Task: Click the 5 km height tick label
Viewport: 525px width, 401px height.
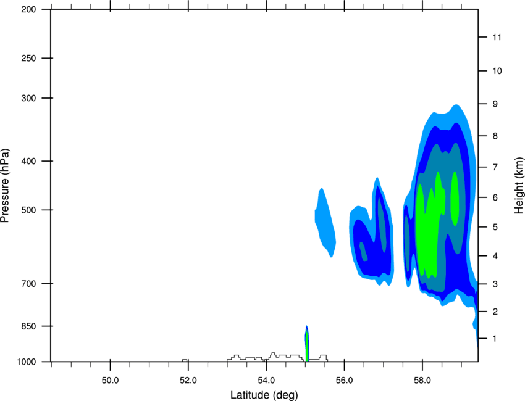Action: pos(495,227)
